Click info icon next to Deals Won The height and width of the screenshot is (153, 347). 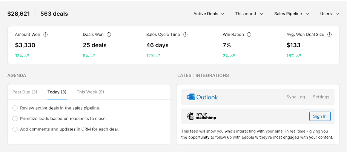(x=109, y=35)
